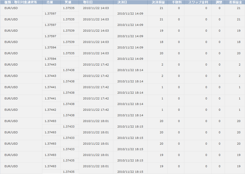
Task: Click the sell price cell showing 1.37442
Action: tap(50, 110)
